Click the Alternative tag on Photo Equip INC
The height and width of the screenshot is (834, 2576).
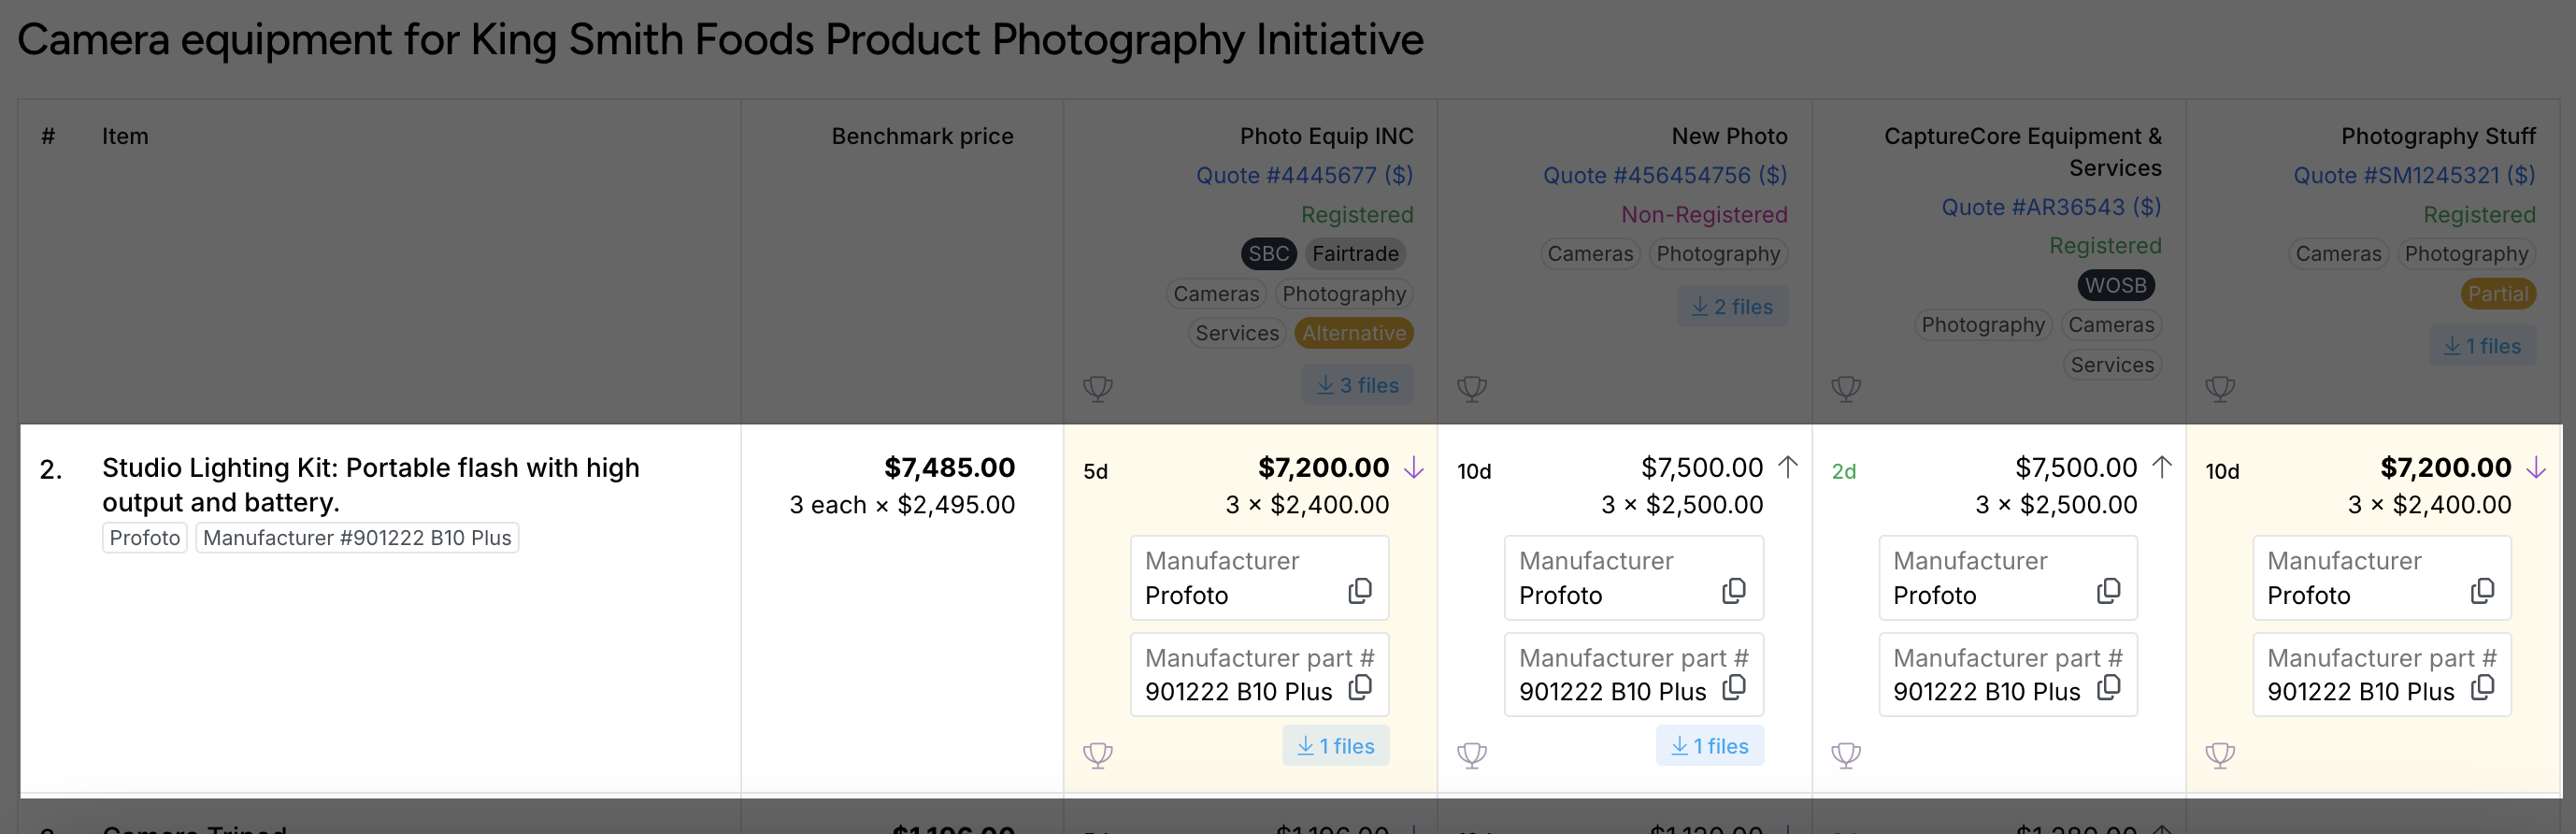tap(1353, 333)
